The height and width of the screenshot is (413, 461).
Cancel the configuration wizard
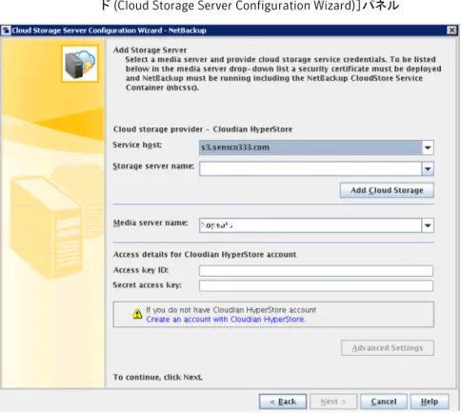[384, 402]
